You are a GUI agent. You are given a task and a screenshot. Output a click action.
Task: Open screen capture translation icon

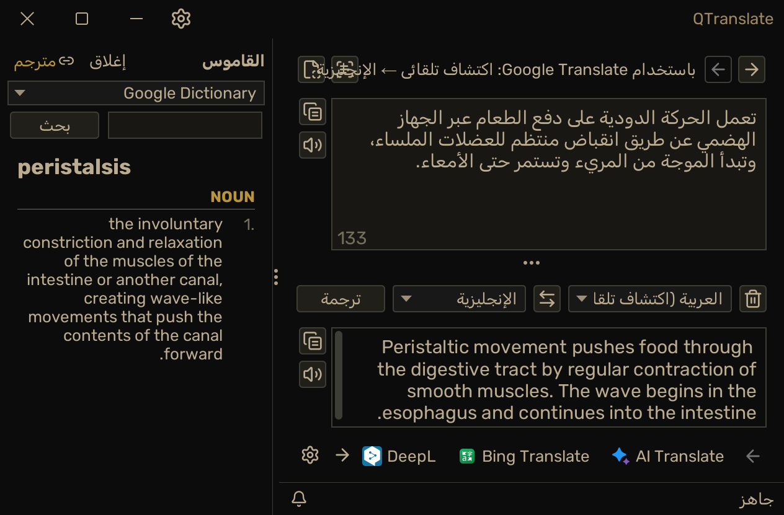click(345, 69)
